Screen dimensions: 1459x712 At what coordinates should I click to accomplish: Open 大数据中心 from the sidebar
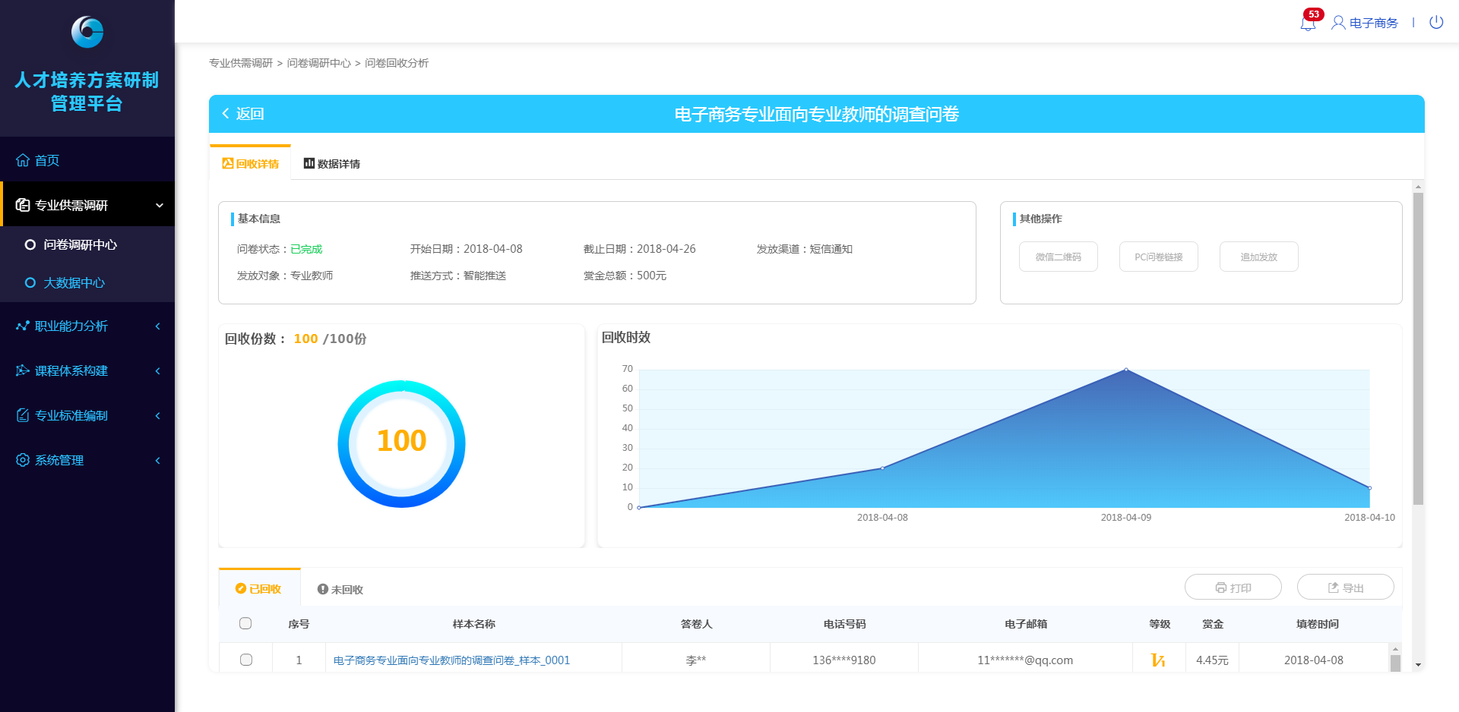[74, 283]
